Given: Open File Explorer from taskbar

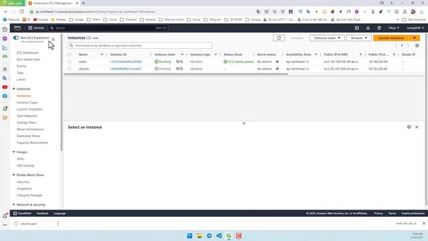Looking at the screenshot, I should (199, 236).
